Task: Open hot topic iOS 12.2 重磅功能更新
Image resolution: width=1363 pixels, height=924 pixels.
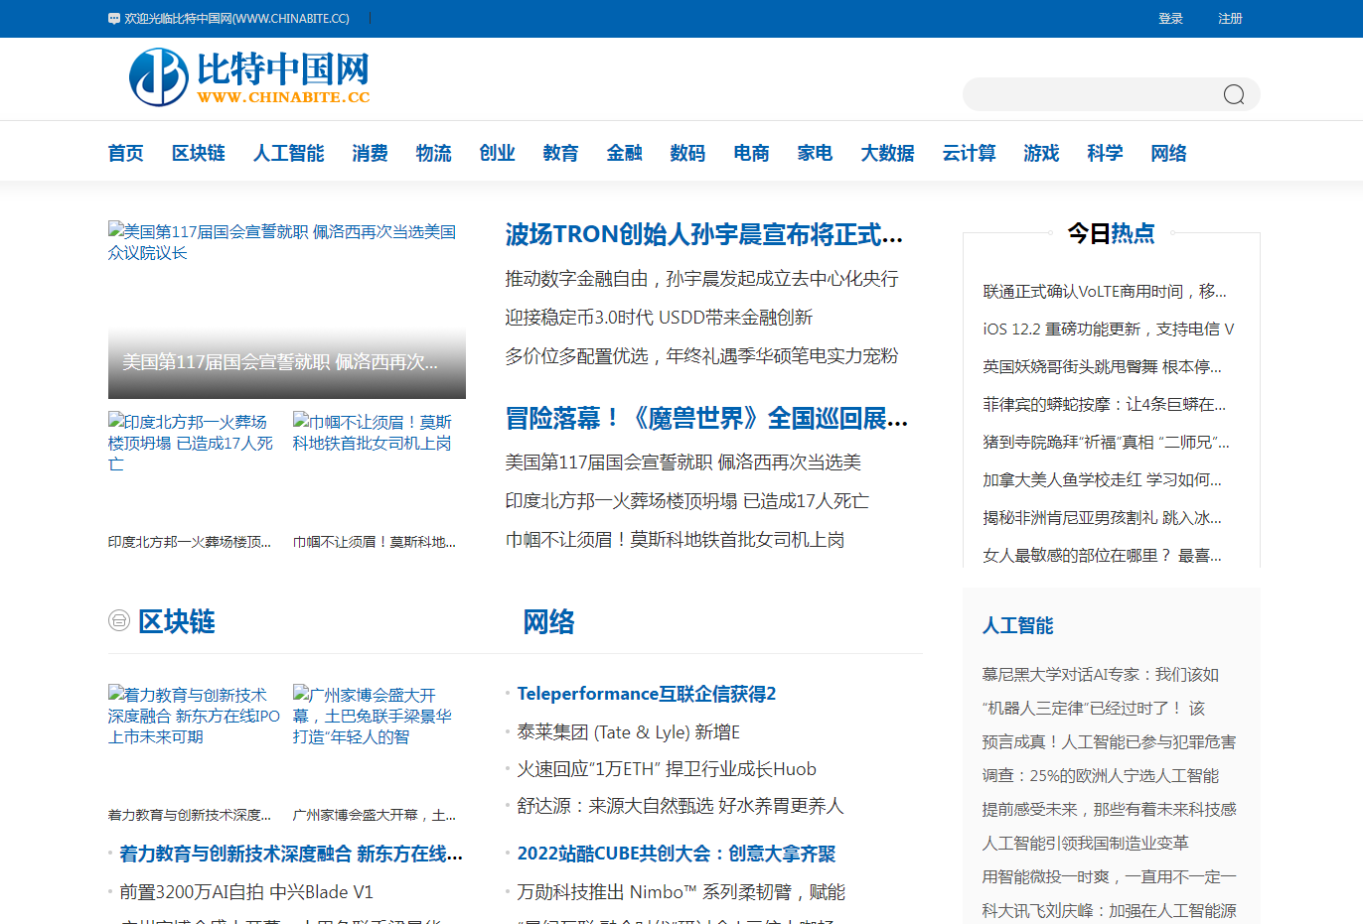Action: pos(1109,330)
